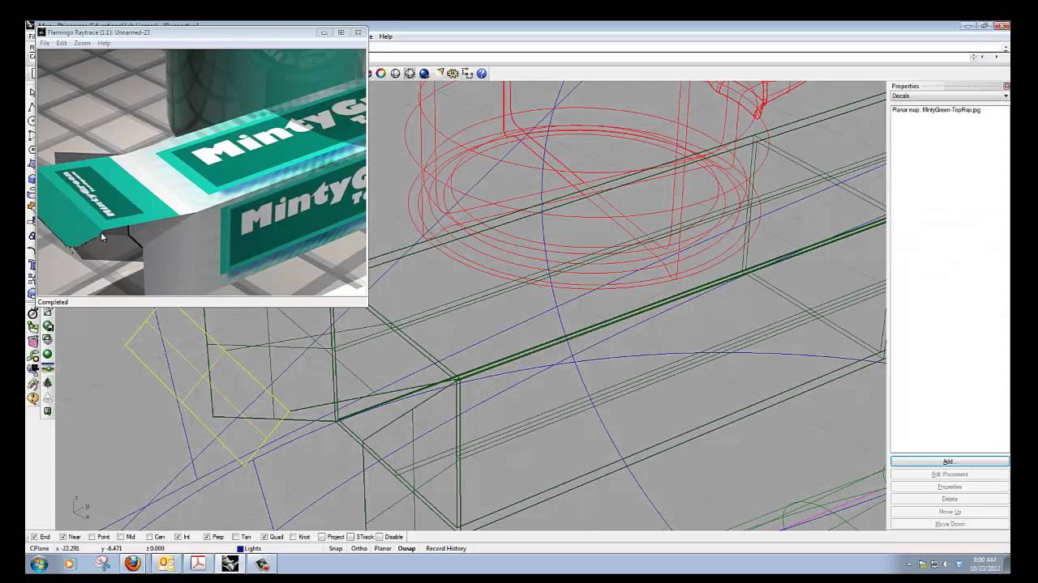
Task: Toggle Record History in the status bar
Action: coord(446,549)
